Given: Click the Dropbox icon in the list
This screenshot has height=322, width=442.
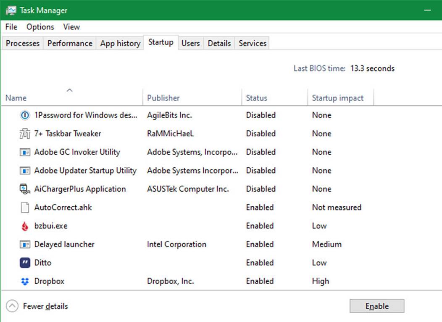Looking at the screenshot, I should 25,281.
